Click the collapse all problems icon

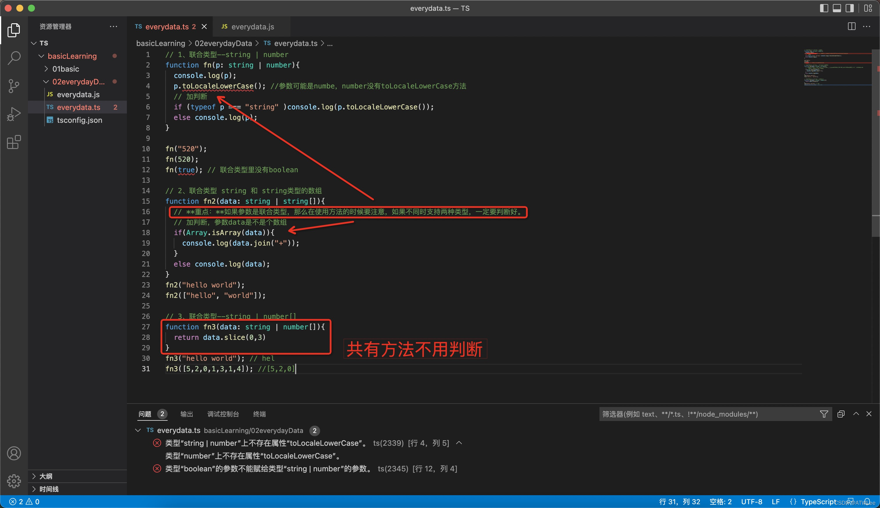pos(841,414)
